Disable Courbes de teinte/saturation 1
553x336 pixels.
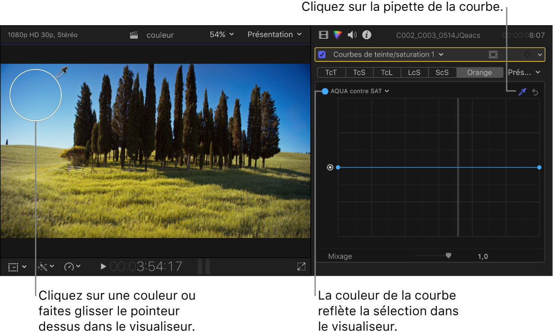pos(322,54)
